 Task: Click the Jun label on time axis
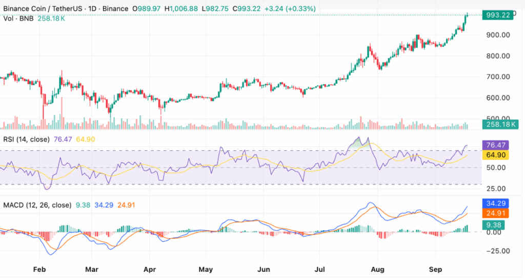[264, 270]
